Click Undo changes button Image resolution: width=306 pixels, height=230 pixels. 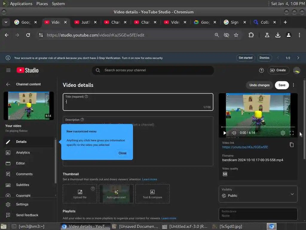259,85
